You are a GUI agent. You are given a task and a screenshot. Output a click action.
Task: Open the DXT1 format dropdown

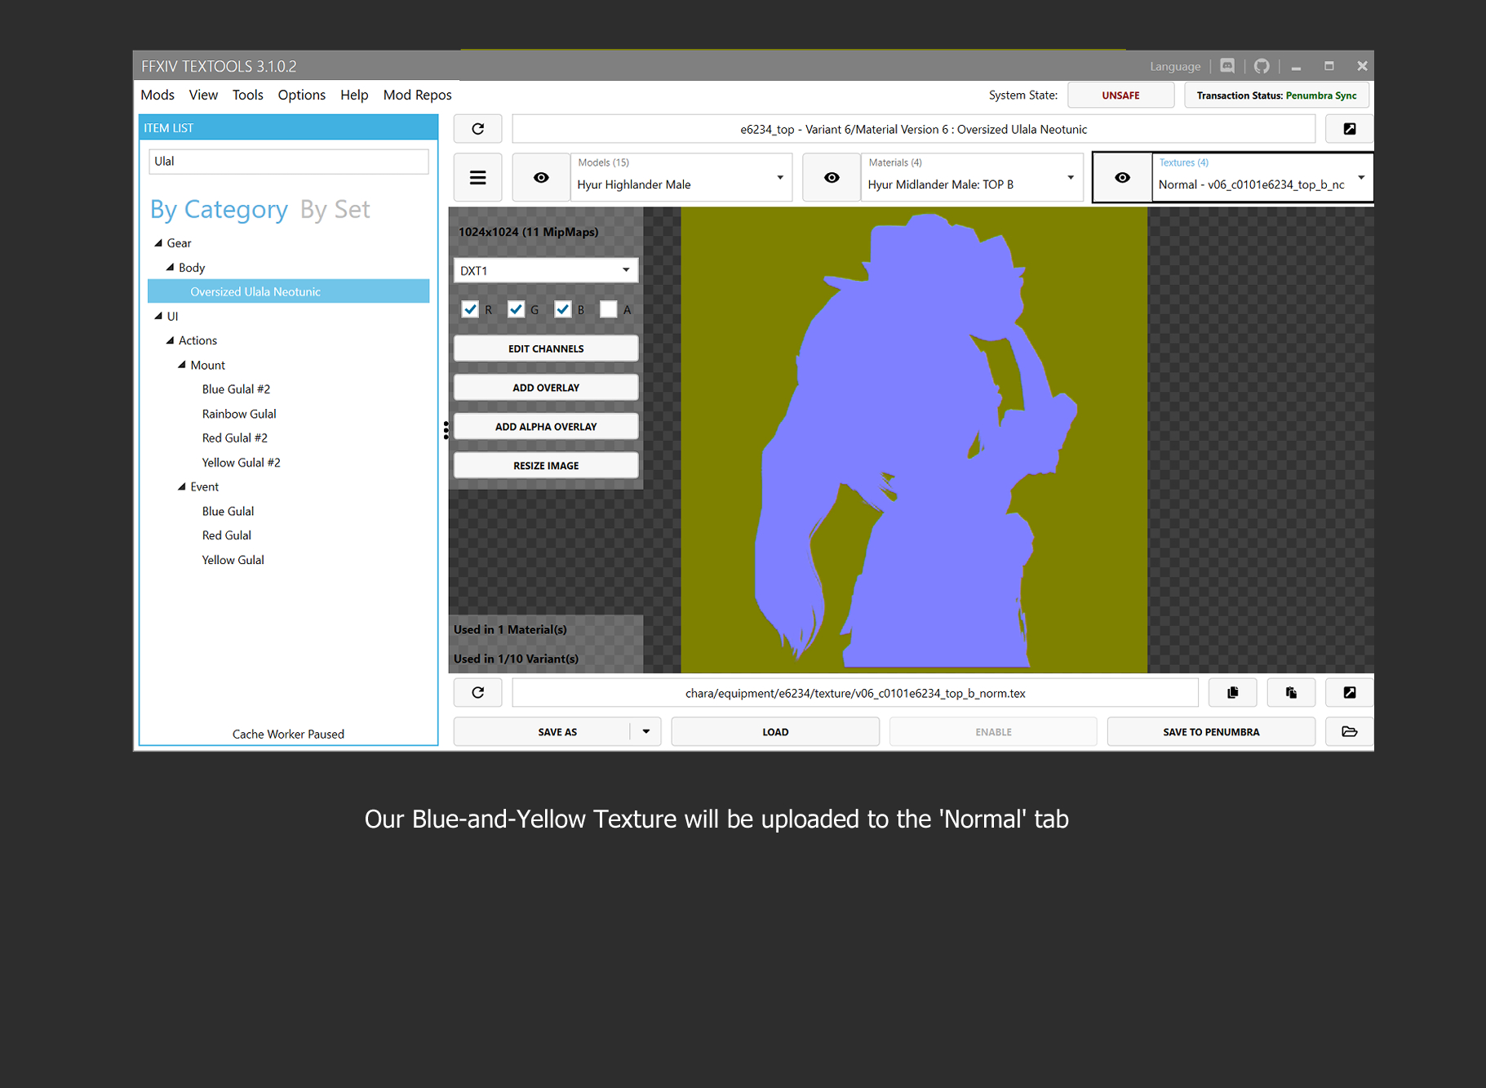(545, 270)
